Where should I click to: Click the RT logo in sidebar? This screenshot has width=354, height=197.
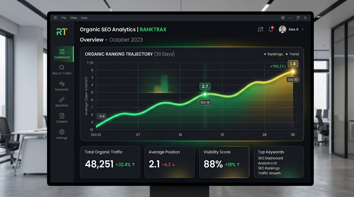62,32
